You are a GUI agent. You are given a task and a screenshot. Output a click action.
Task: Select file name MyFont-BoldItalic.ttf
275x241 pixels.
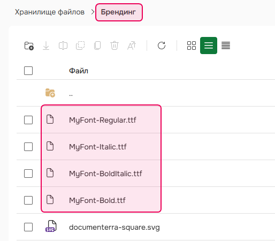pos(105,174)
